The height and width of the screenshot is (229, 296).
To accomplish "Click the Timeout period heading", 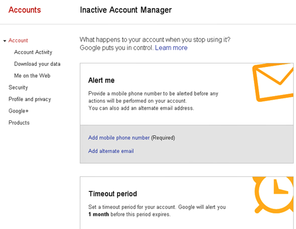I will pos(112,194).
